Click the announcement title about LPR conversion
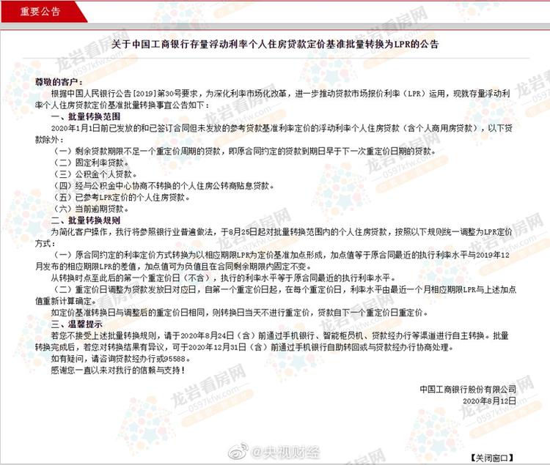This screenshot has width=550, height=465. (x=275, y=44)
